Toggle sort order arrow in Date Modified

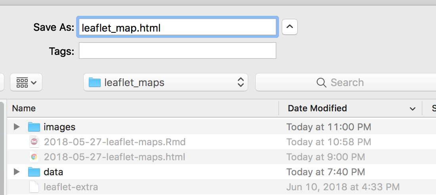tap(413, 109)
